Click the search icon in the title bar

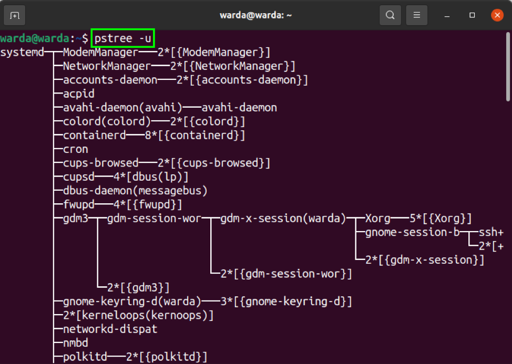(x=390, y=15)
